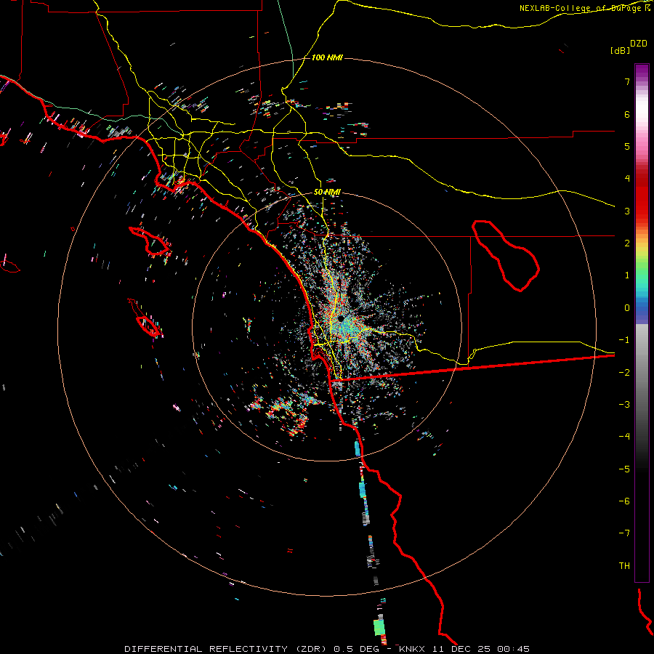654x654 pixels.
Task: Click the 7 value on the color scale
Action: point(627,81)
